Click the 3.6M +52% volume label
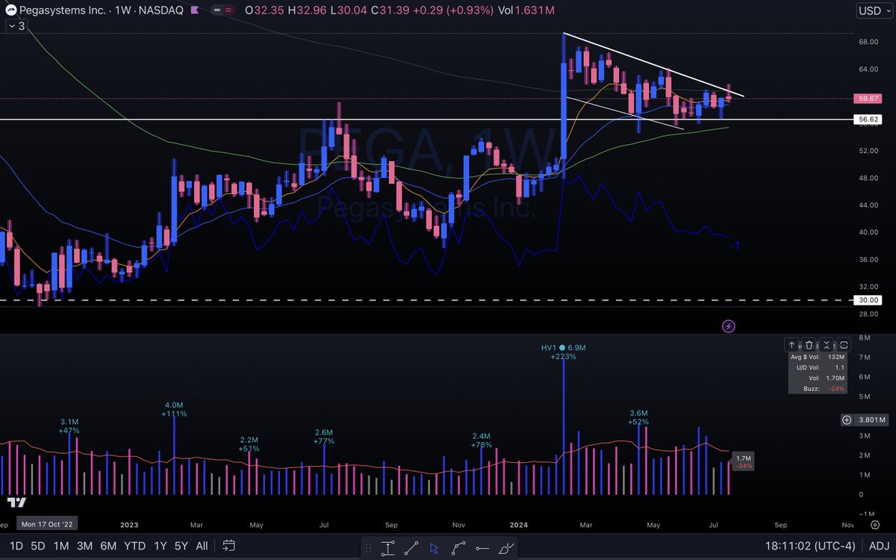The height and width of the screenshot is (560, 896). tap(638, 417)
